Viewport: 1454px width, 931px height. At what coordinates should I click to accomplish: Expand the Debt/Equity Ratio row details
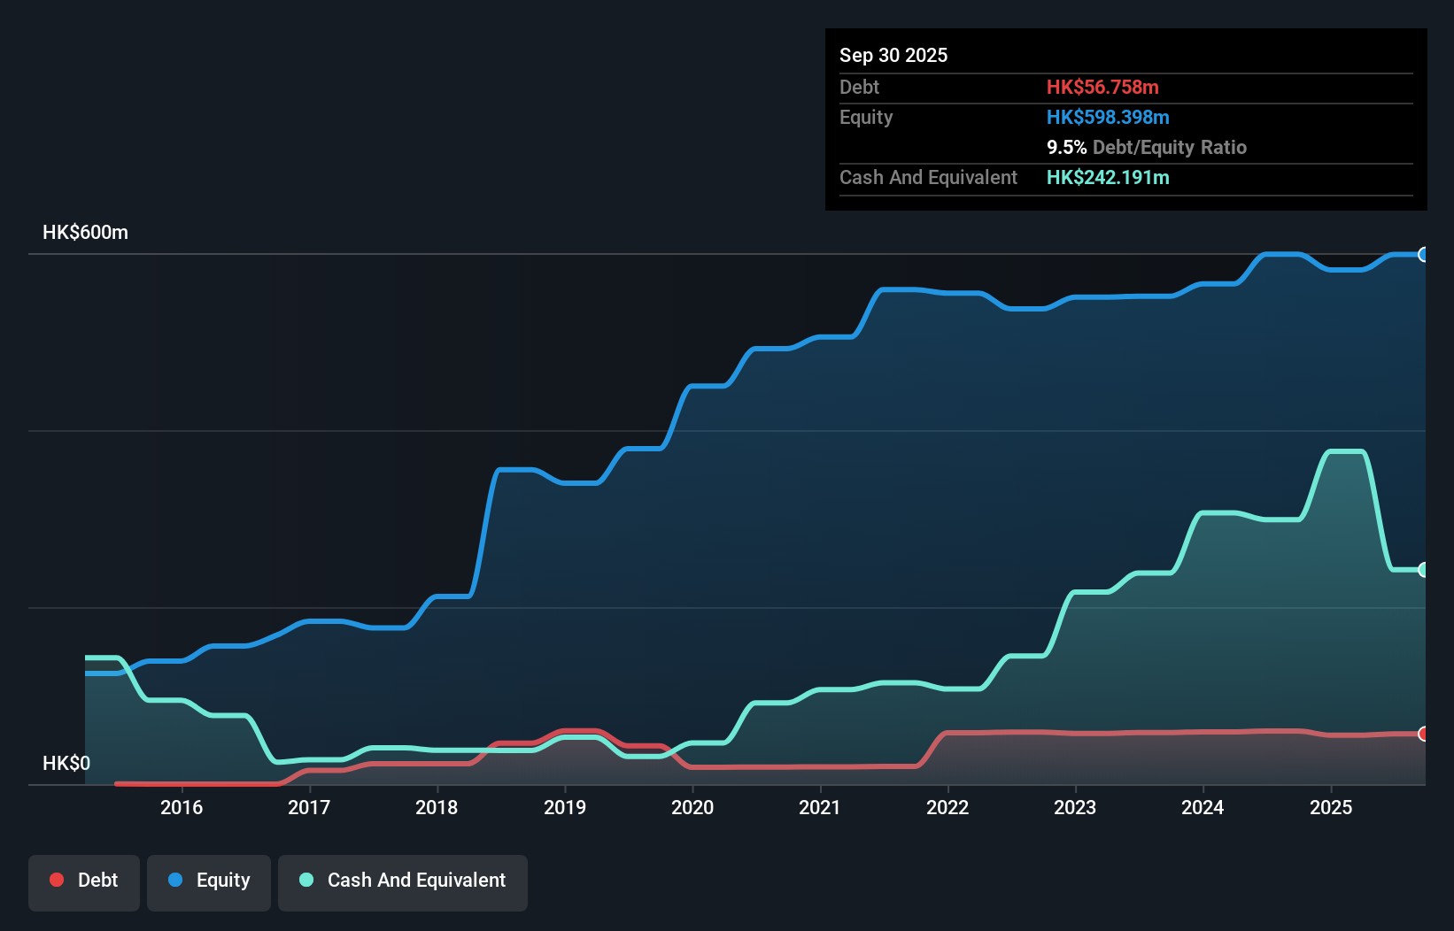tap(1148, 147)
